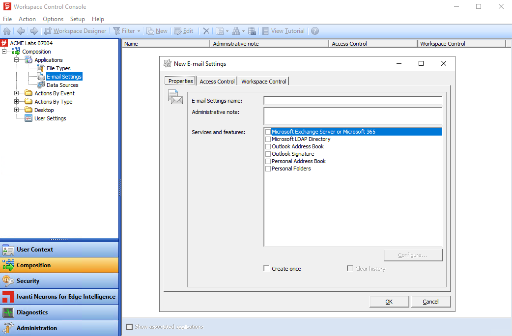Collapse the Applications tree node
The height and width of the screenshot is (336, 512).
(16, 60)
